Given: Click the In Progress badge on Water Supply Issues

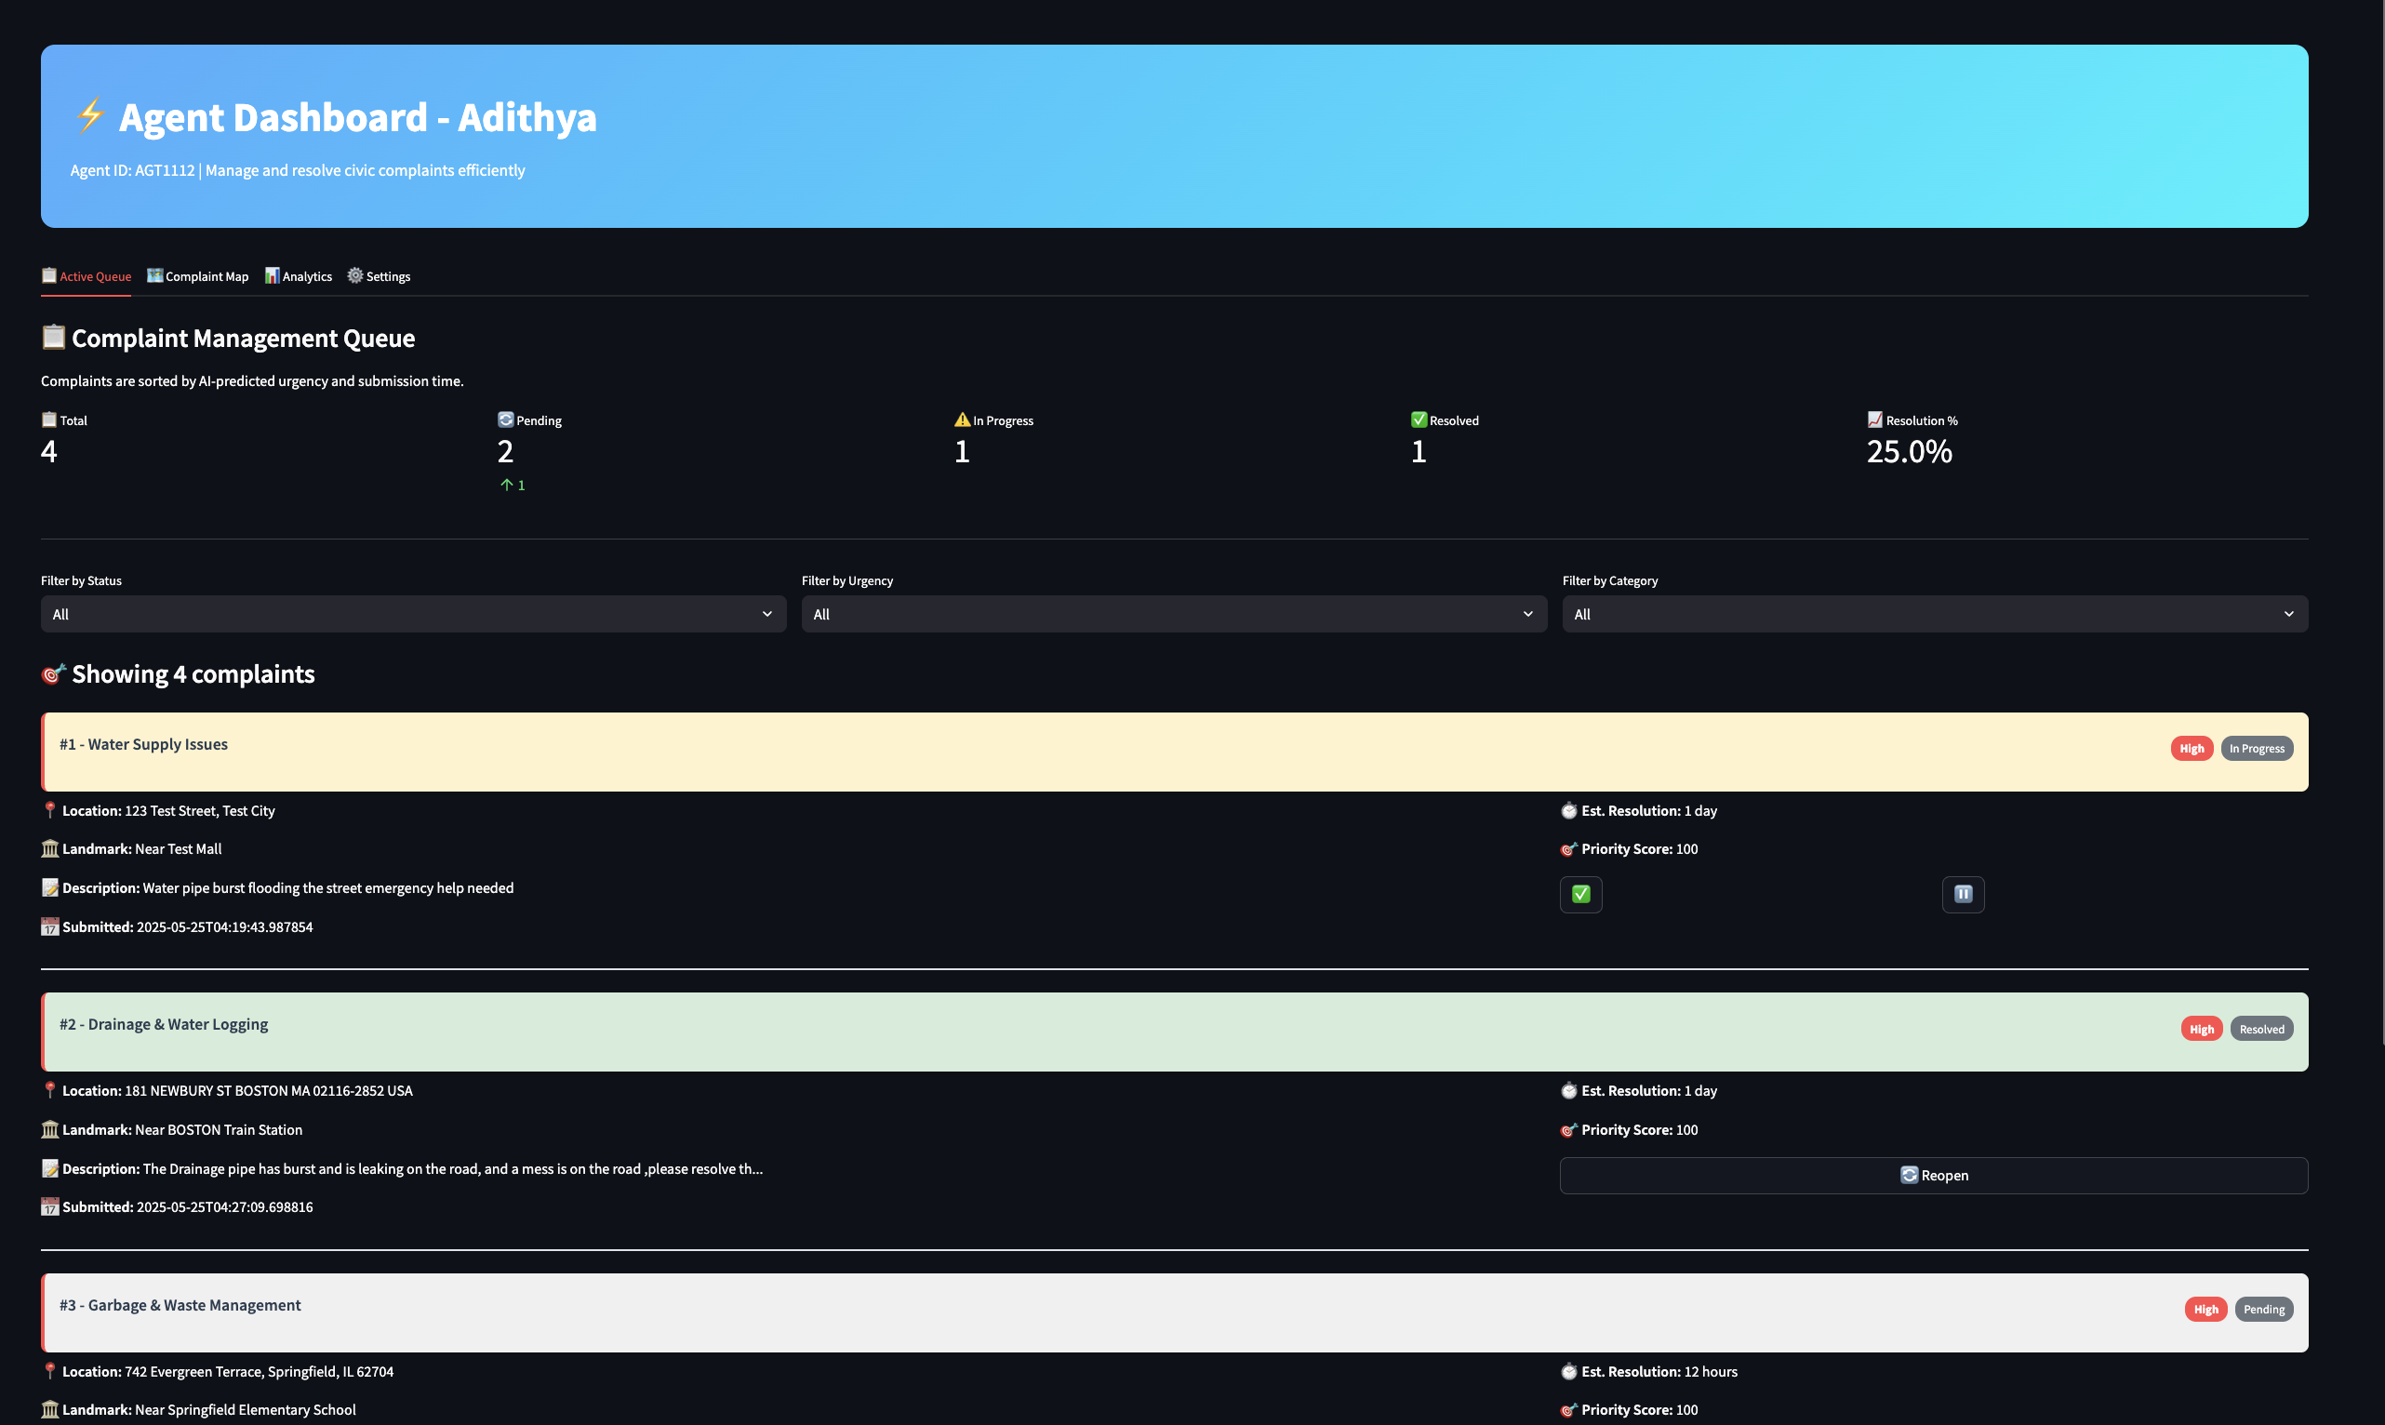Looking at the screenshot, I should pos(2257,748).
